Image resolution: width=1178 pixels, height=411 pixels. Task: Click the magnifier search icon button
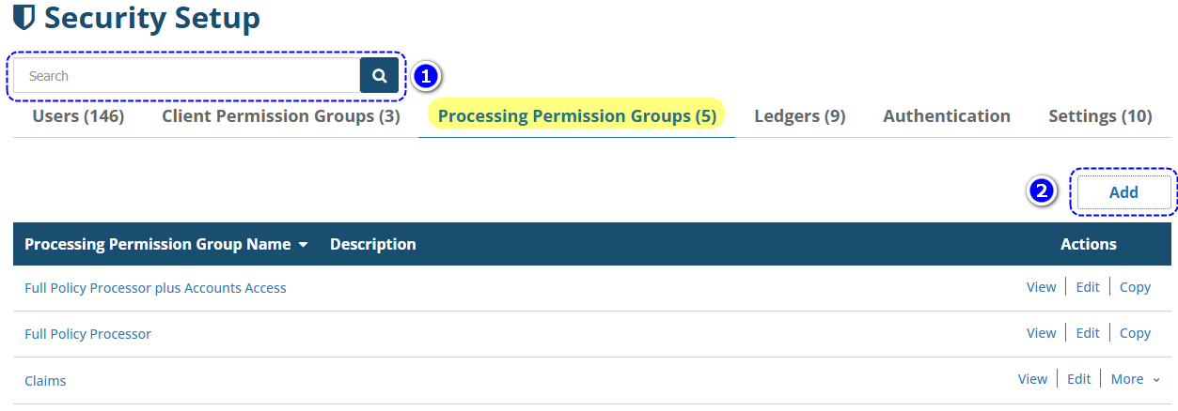click(x=379, y=76)
